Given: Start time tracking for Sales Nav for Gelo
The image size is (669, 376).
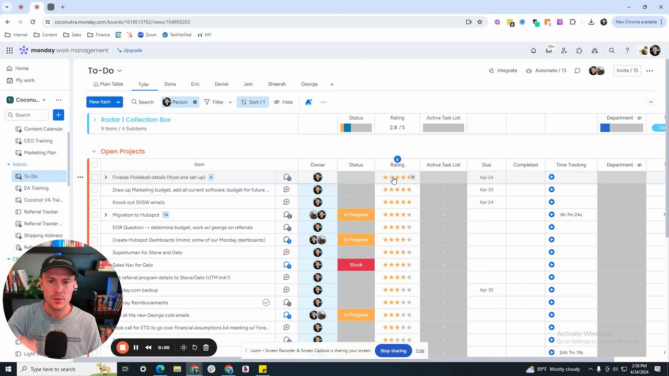Looking at the screenshot, I should (551, 265).
